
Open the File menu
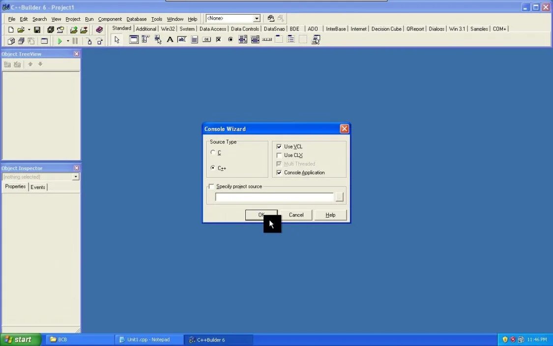(12, 19)
